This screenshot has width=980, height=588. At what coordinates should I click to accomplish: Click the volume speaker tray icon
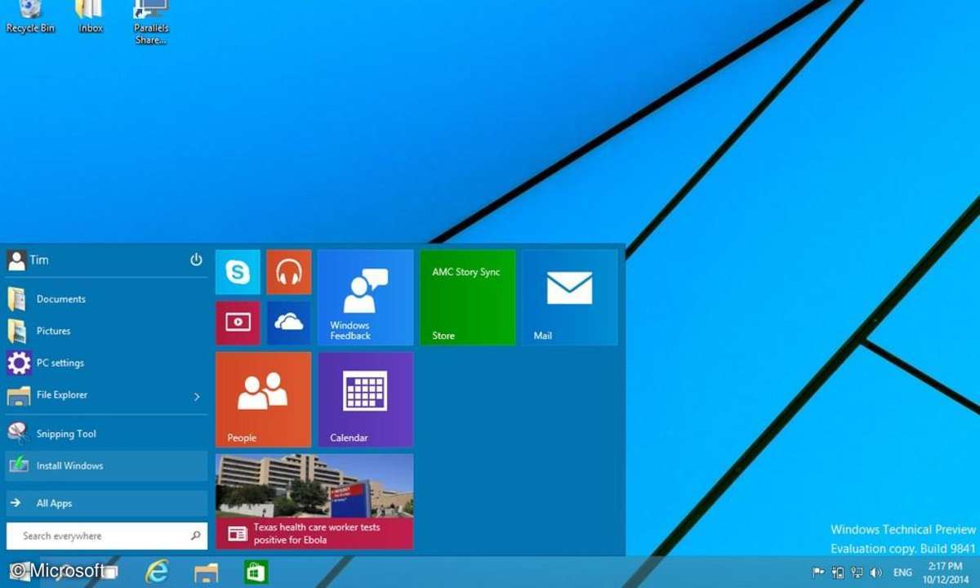point(876,572)
